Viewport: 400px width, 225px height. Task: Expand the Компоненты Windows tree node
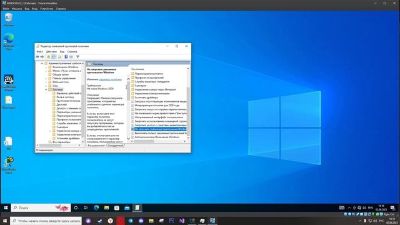click(46, 67)
